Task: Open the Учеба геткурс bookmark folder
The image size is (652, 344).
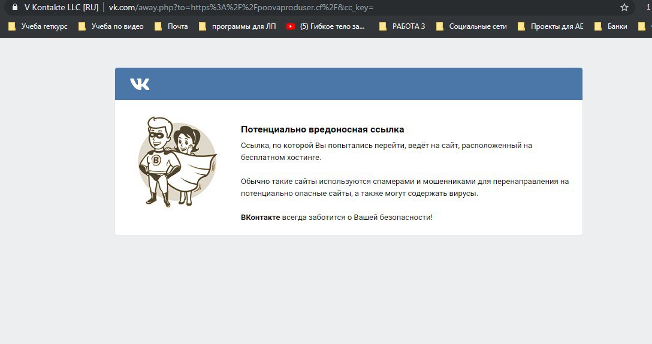Action: click(38, 26)
